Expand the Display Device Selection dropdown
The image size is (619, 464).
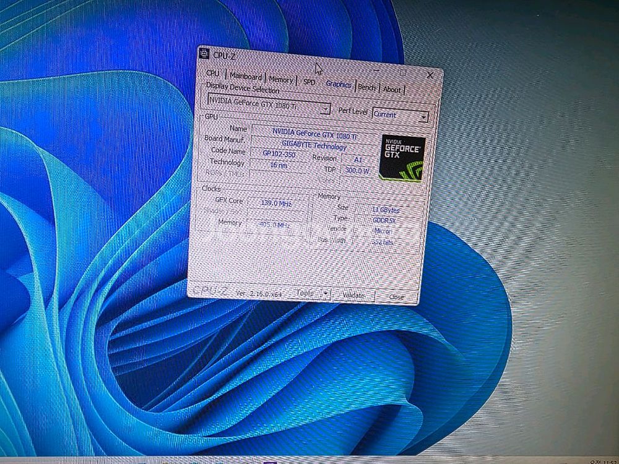326,109
